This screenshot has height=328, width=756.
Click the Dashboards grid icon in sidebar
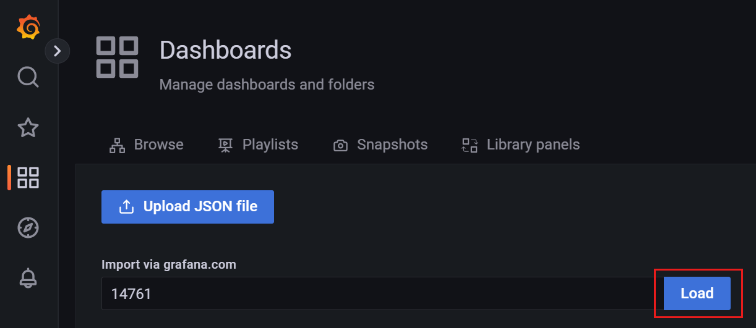[28, 177]
